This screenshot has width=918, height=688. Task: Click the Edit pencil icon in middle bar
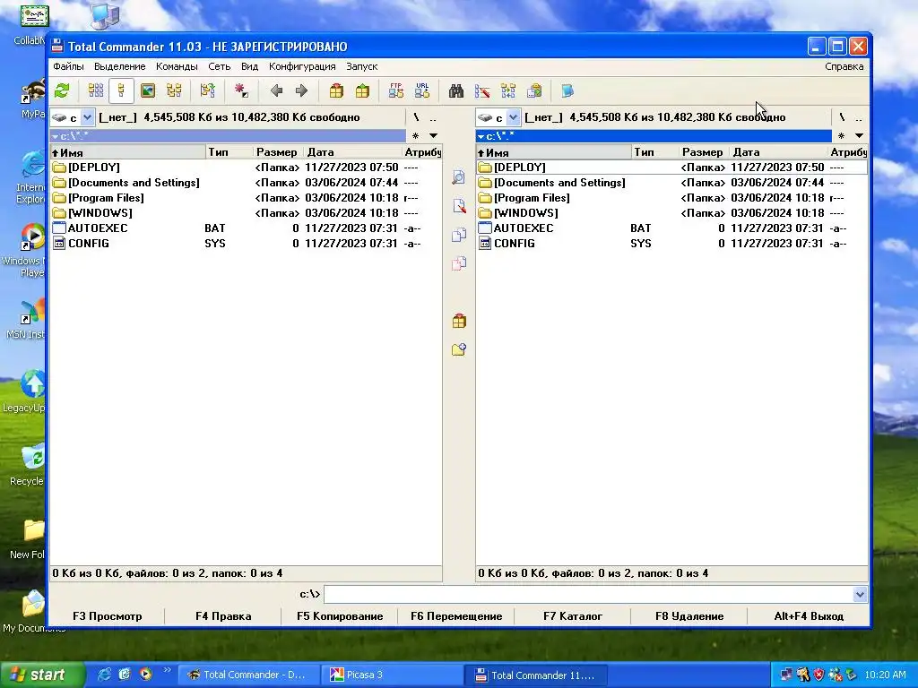click(x=459, y=206)
